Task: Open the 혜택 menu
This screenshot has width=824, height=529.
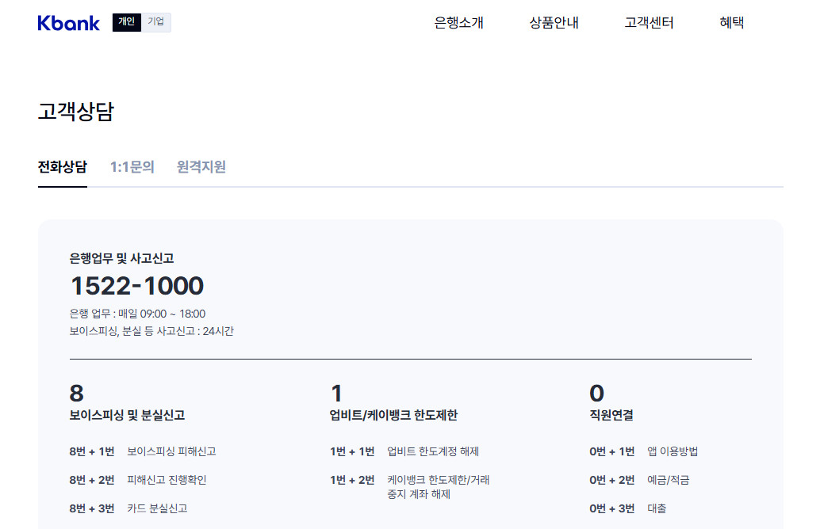Action: [x=730, y=23]
